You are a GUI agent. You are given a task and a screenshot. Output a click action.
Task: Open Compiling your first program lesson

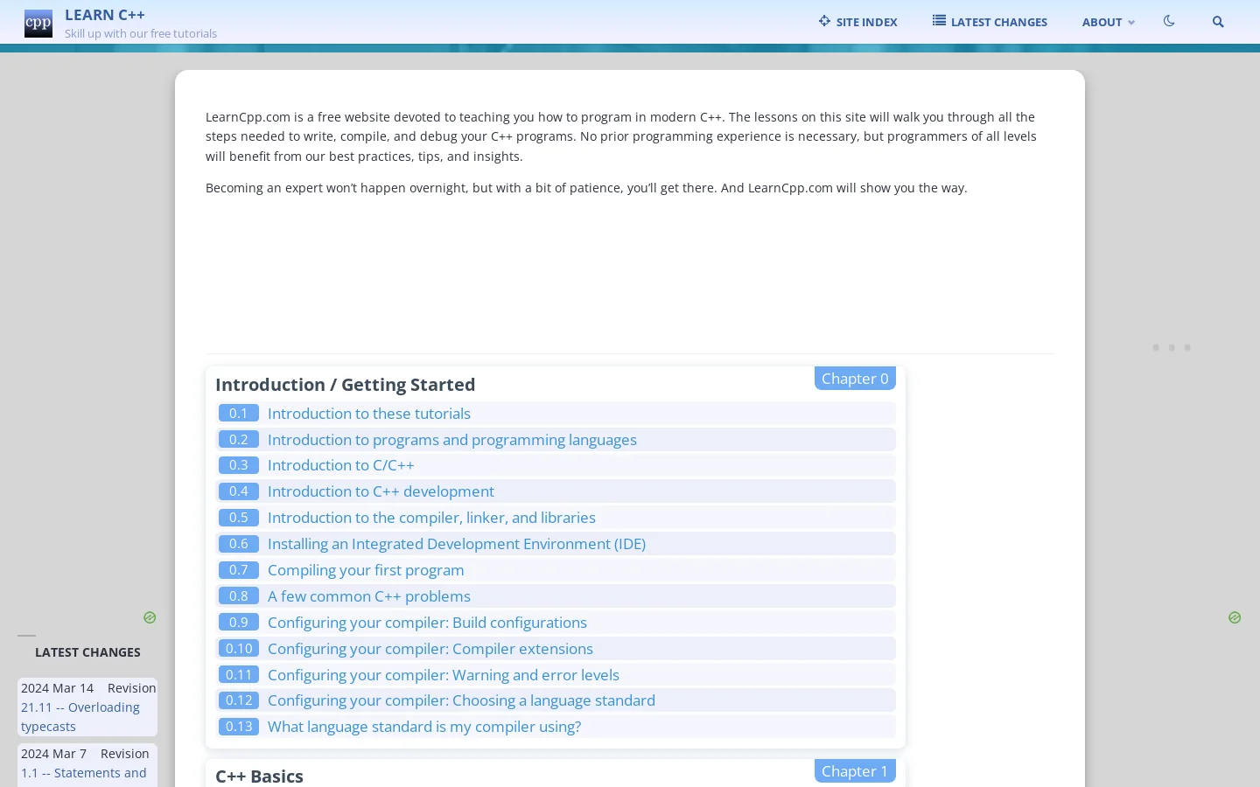point(366,570)
